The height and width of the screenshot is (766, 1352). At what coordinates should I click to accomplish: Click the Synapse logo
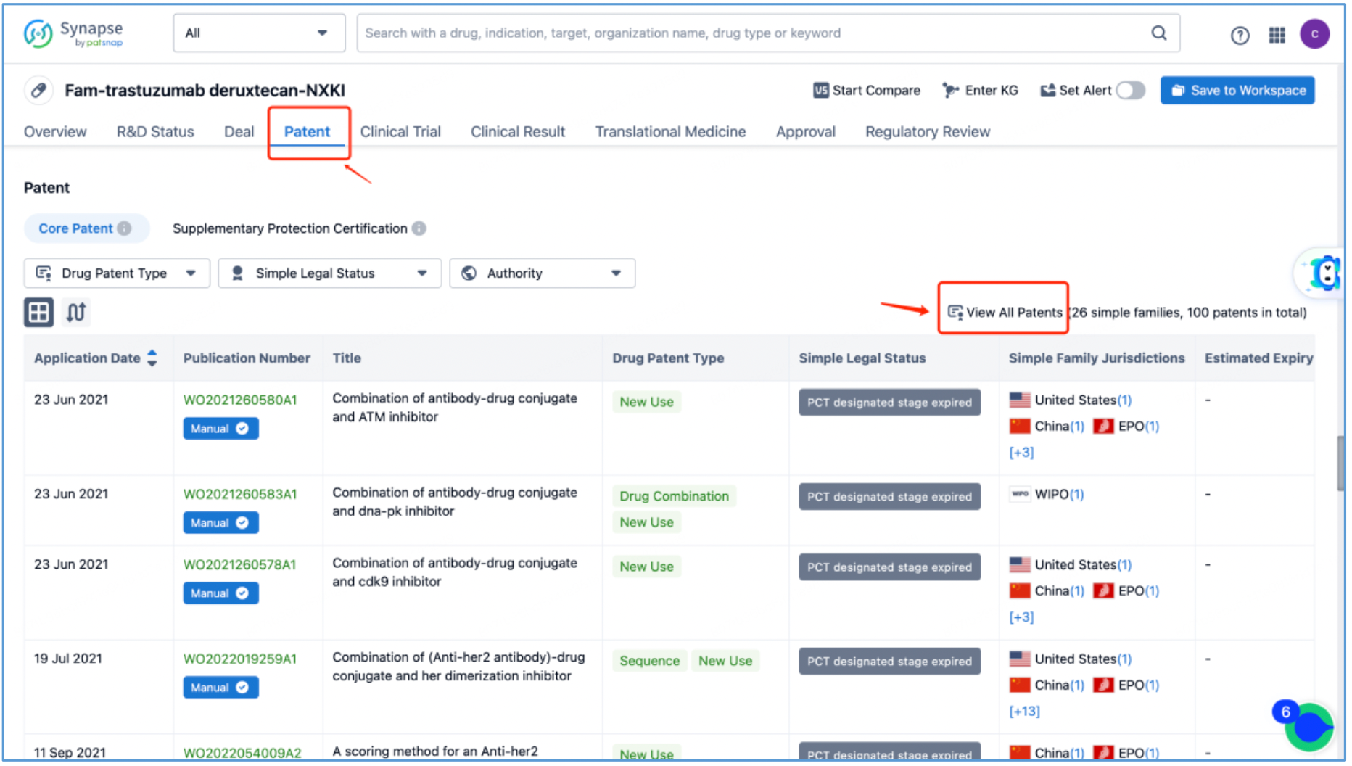[x=73, y=33]
